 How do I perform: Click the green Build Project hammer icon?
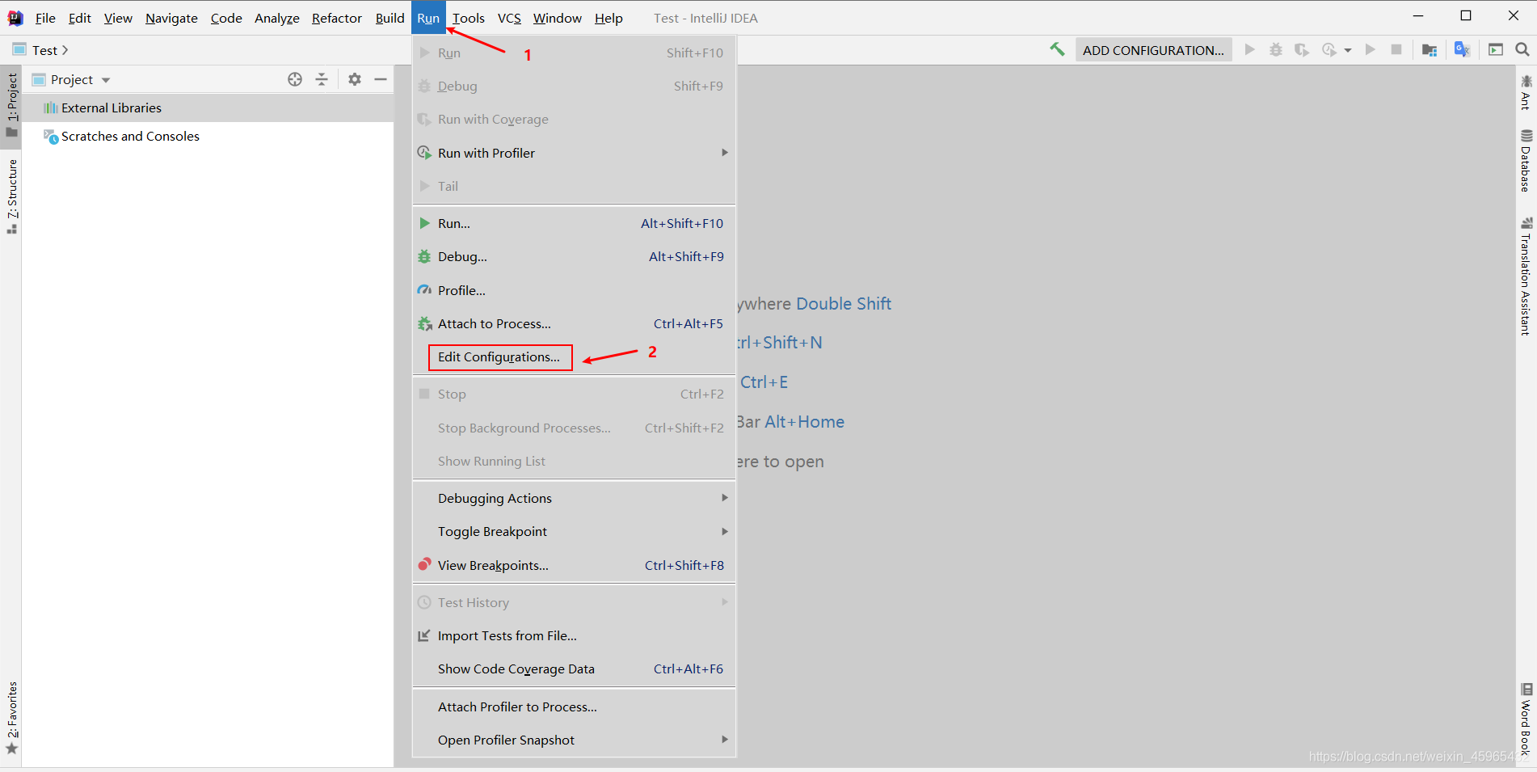[1057, 49]
